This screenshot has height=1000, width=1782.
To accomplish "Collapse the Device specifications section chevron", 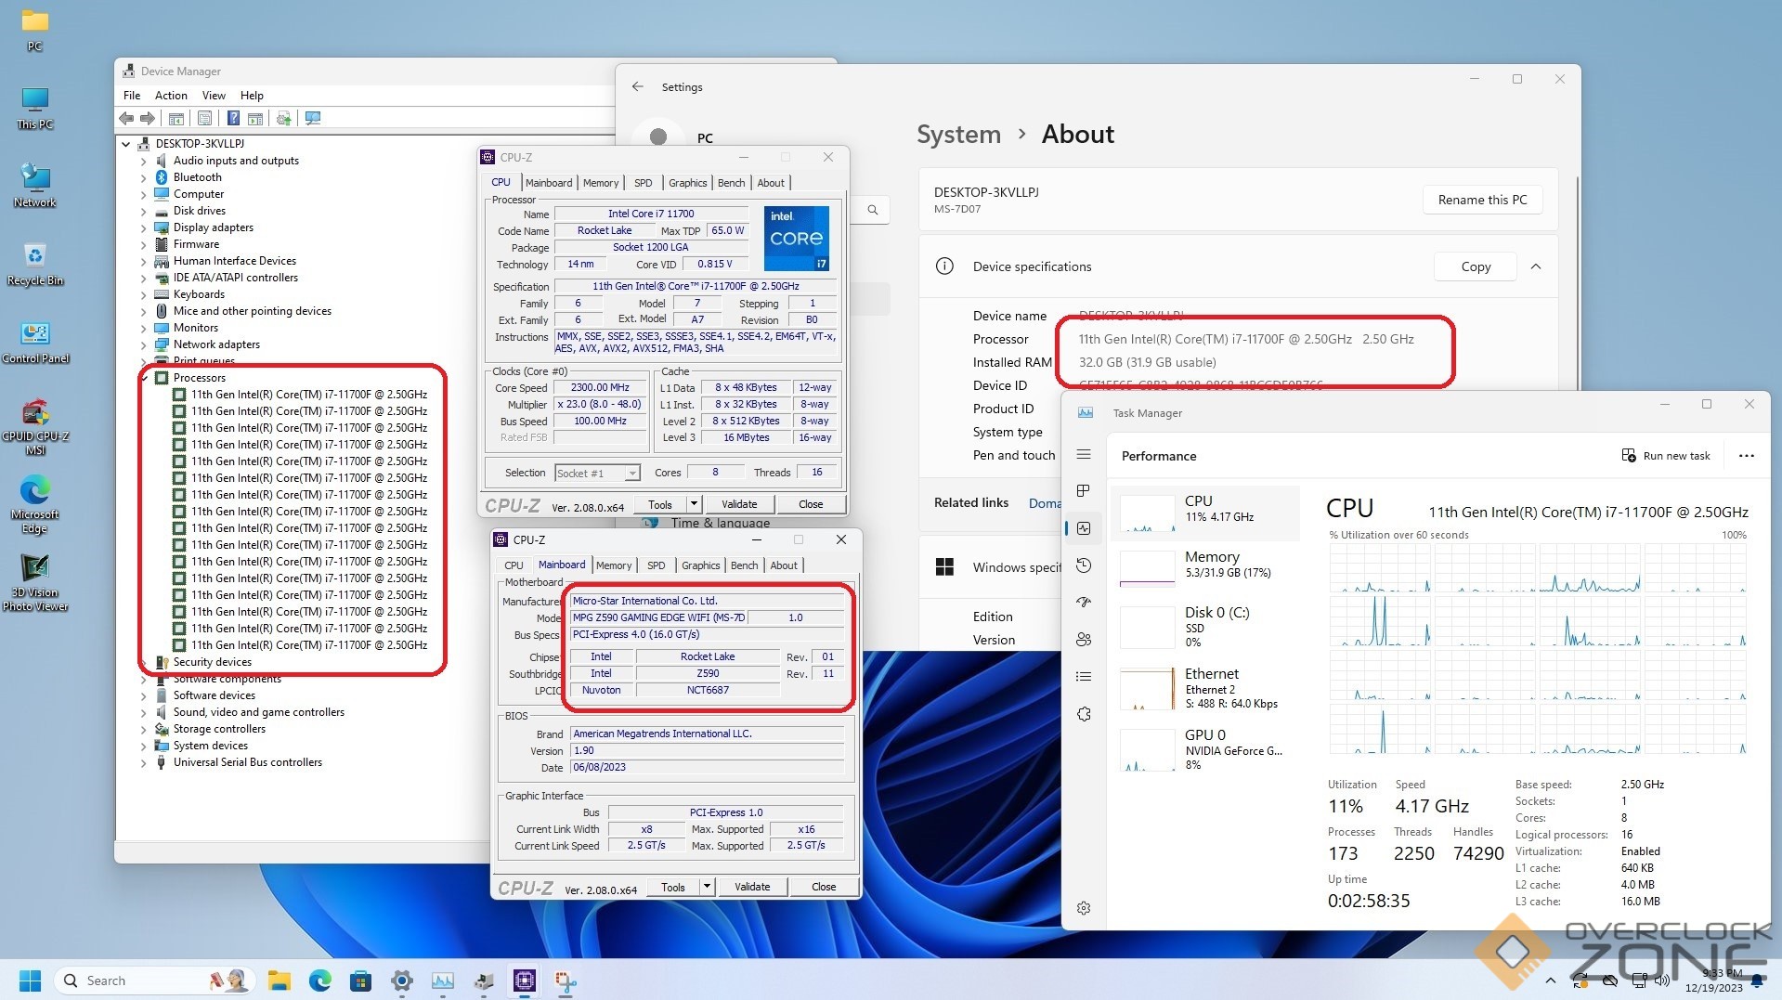I will click(x=1536, y=266).
